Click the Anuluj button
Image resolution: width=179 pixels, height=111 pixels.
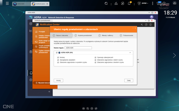click(59, 81)
